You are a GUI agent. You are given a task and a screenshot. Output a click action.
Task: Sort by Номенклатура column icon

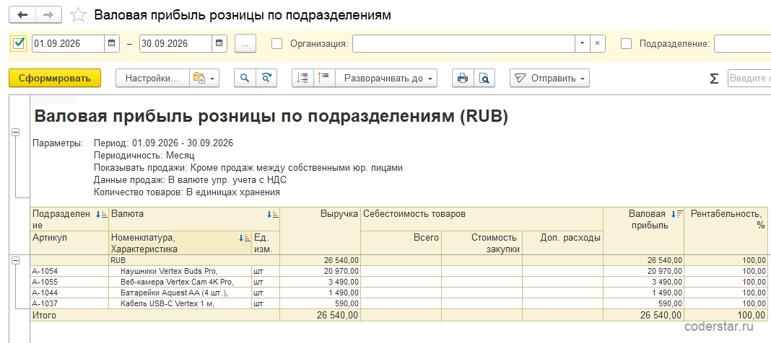point(244,238)
